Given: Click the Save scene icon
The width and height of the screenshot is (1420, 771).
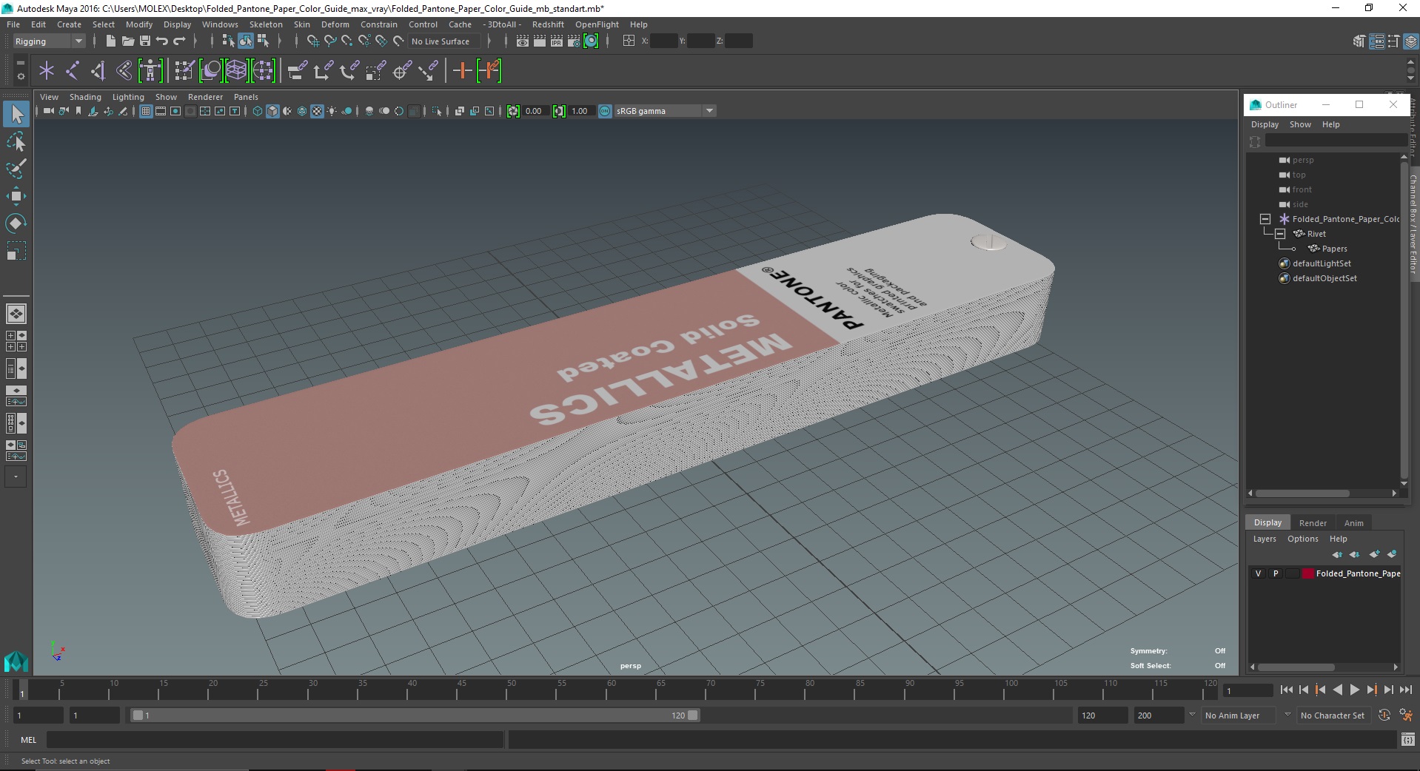Looking at the screenshot, I should pos(145,41).
